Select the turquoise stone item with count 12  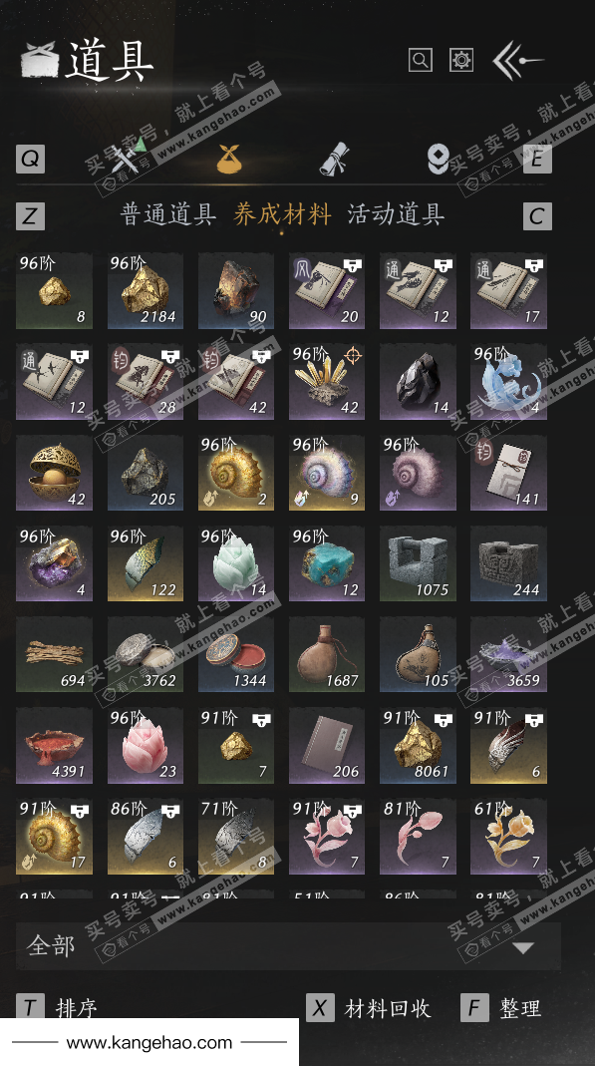coord(327,563)
